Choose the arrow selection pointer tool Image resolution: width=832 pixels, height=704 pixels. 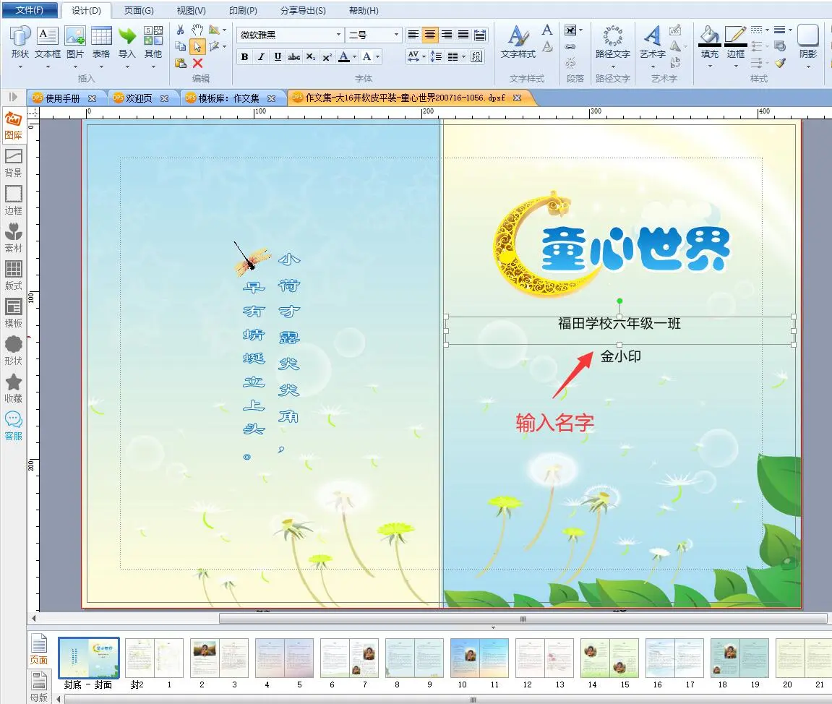click(197, 47)
